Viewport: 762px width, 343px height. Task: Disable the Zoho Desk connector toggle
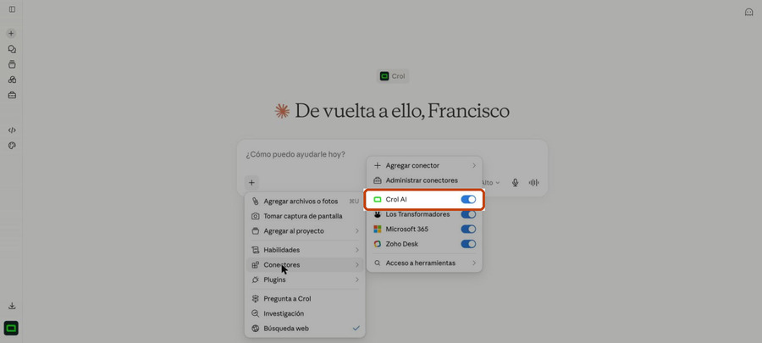pos(468,244)
